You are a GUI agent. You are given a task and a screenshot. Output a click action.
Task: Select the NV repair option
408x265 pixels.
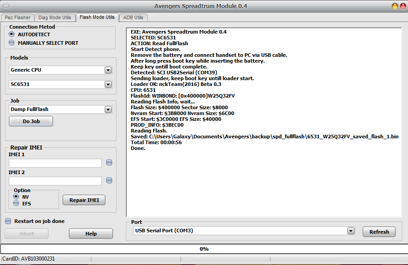[16, 197]
